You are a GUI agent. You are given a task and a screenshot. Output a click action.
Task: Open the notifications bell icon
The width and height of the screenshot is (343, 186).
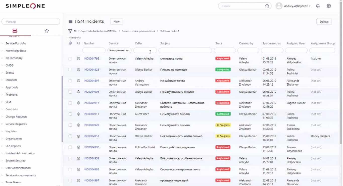(318, 6)
